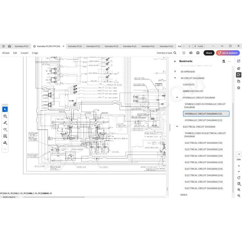Open ELECTRICAL CIRCUIT DIAGRAM (6/8)
This screenshot has width=242, height=242.
[204, 175]
